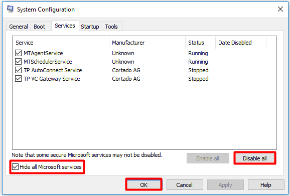Uncheck Hide all Microsoft services
Image resolution: width=290 pixels, height=196 pixels.
pos(16,167)
